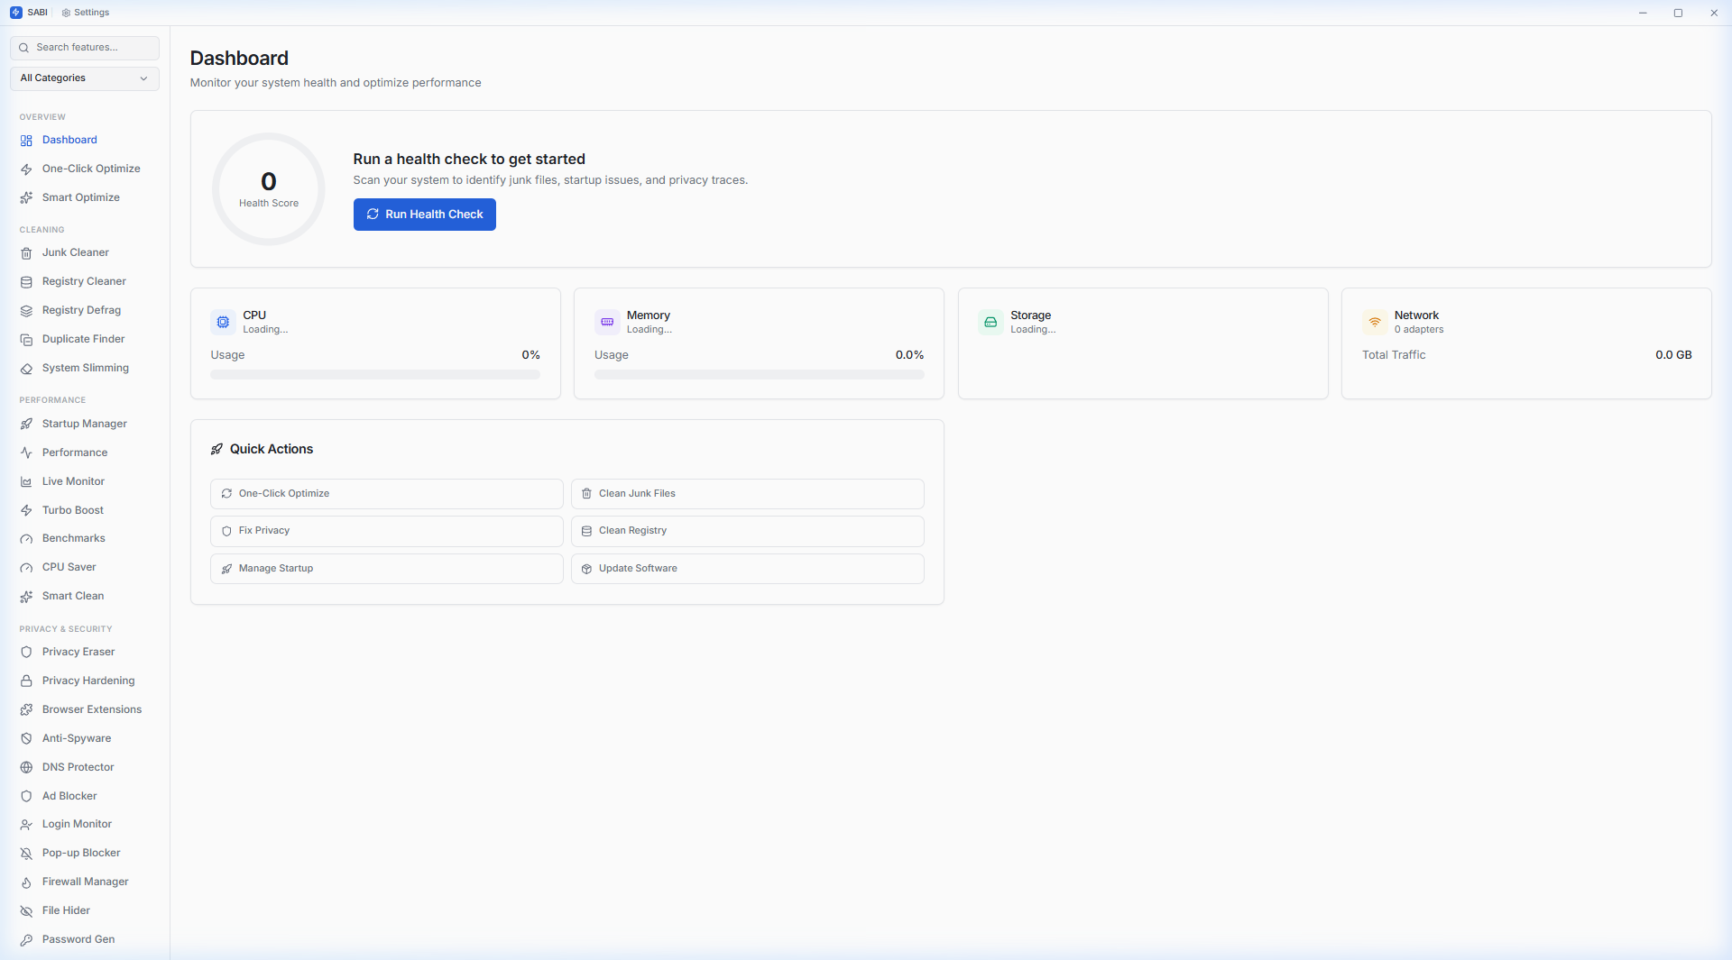Click the Clean Junk Files quick action
This screenshot has width=1732, height=960.
click(747, 494)
